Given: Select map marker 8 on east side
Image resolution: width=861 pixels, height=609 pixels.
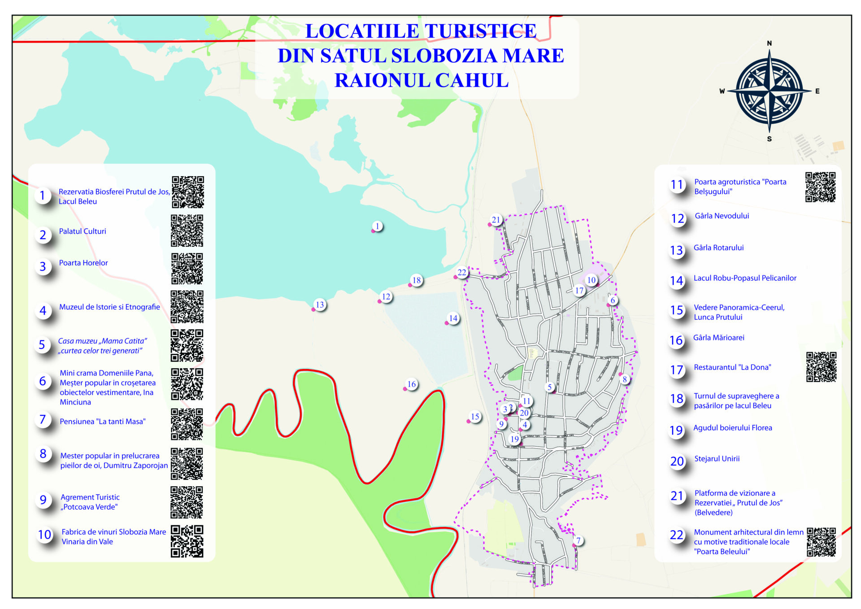Looking at the screenshot, I should coord(624,379).
